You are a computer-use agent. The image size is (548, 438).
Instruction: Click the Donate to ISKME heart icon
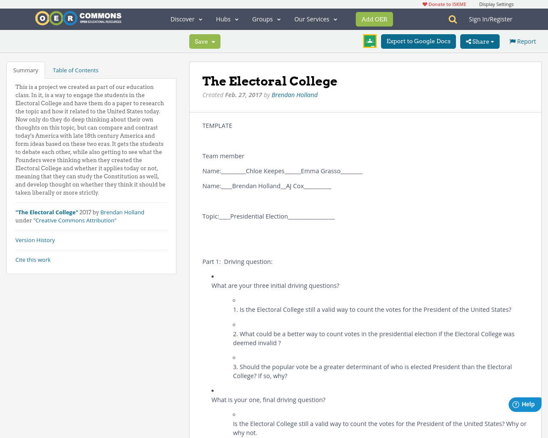424,3
